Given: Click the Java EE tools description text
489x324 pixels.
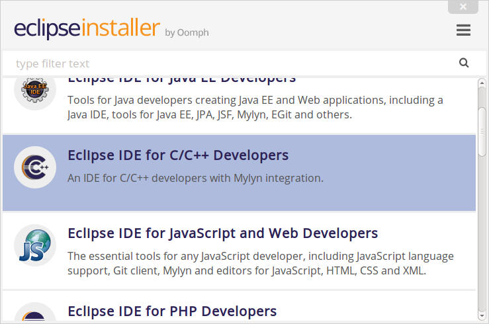Looking at the screenshot, I should click(x=255, y=107).
